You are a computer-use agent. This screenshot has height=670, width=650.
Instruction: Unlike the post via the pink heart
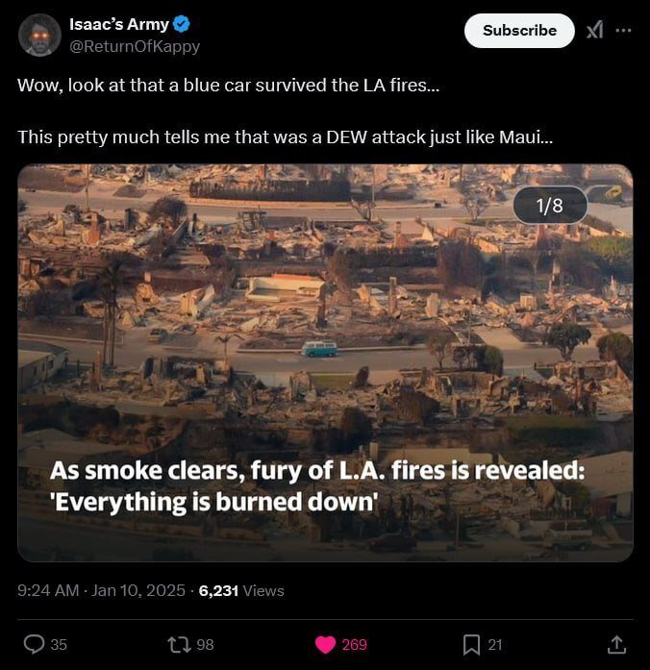pos(326,644)
